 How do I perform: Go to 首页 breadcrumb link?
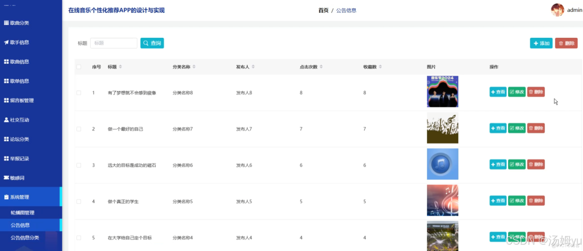point(324,10)
